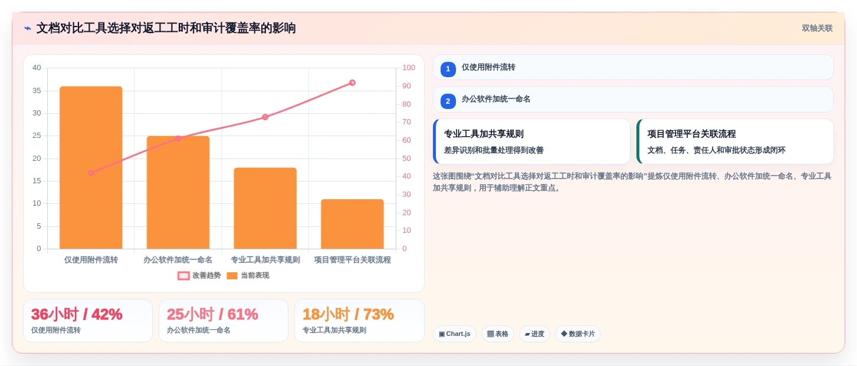This screenshot has width=857, height=366.
Task: Click x-axis label 专业工具加共享规则
Action: pyautogui.click(x=265, y=260)
